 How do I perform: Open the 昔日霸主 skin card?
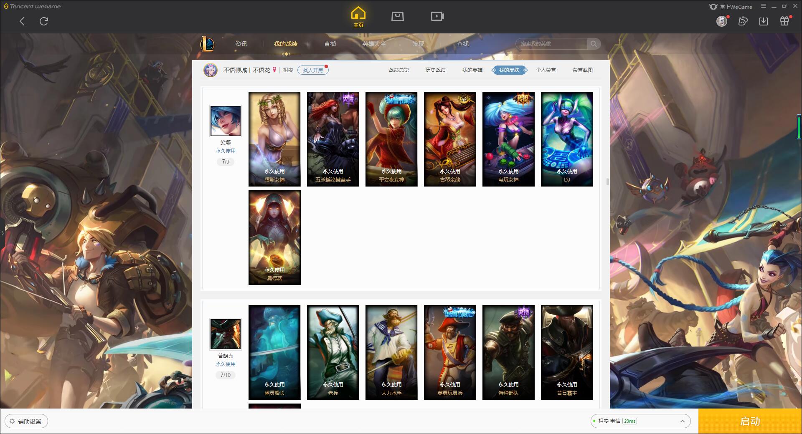coord(567,352)
